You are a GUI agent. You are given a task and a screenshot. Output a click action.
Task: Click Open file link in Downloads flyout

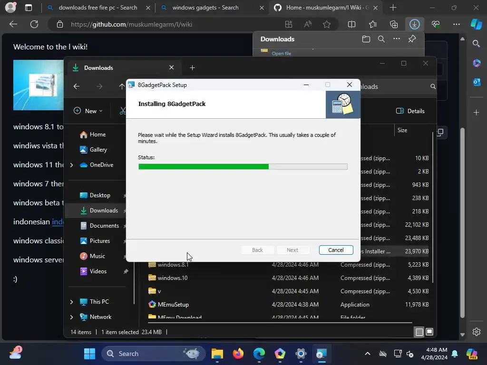pos(282,53)
